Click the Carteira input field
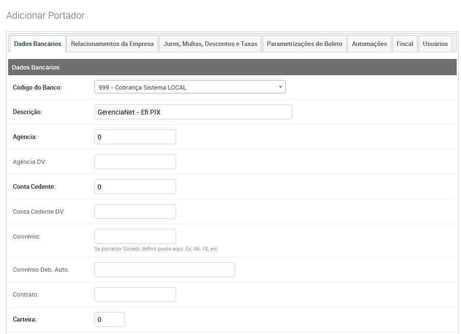 [x=109, y=319]
